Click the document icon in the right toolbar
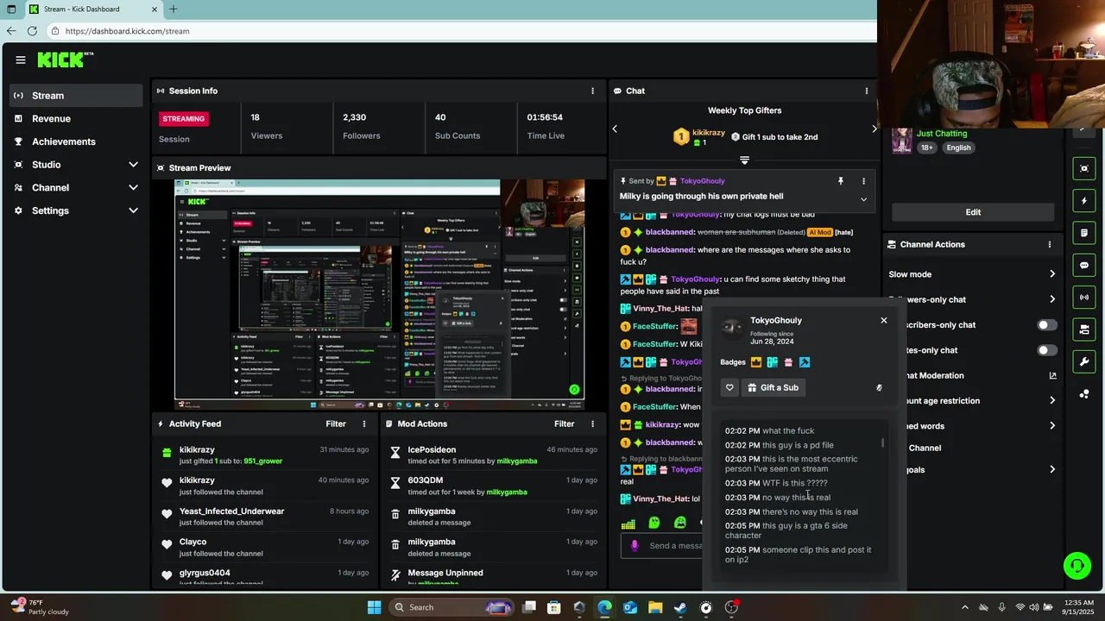Screen dimensions: 1105x621 click(1084, 233)
